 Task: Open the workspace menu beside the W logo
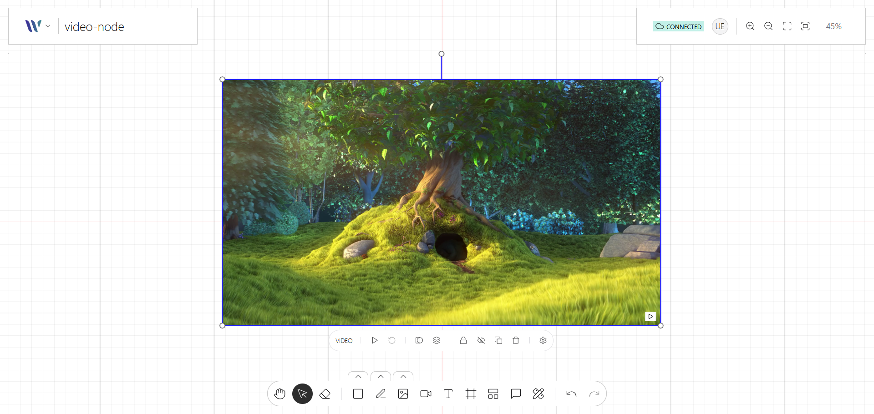coord(47,26)
